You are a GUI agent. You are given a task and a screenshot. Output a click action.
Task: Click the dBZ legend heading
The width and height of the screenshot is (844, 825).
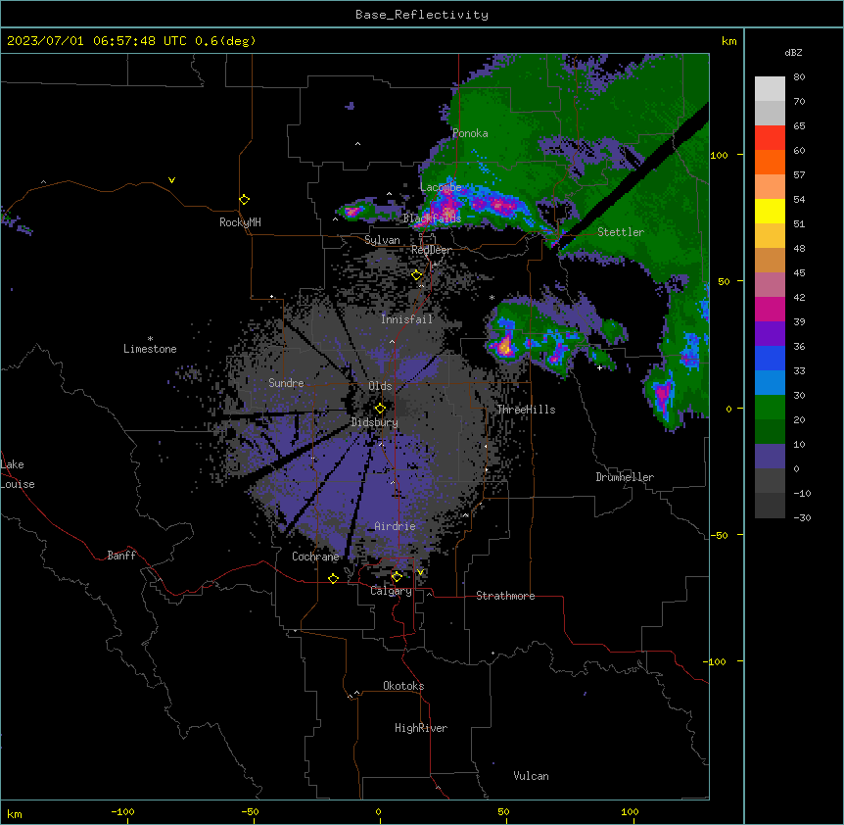pos(793,53)
